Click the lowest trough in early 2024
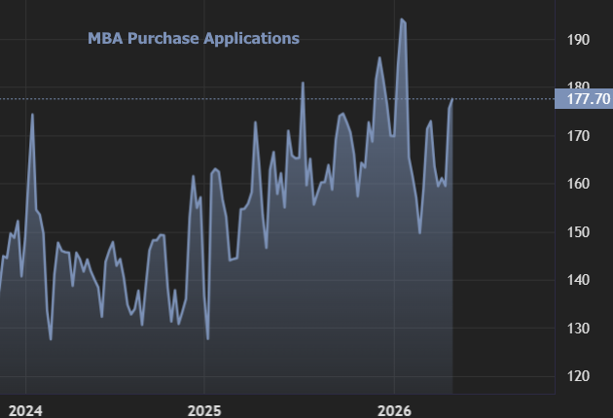613x418 pixels. pyautogui.click(x=51, y=339)
